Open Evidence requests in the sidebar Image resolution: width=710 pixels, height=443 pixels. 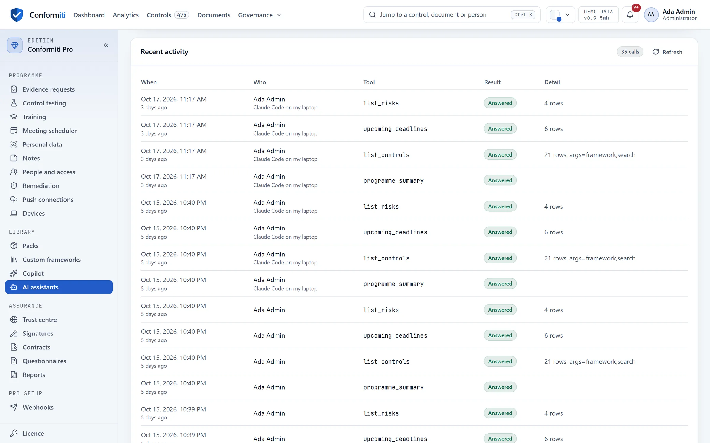[x=59, y=89]
